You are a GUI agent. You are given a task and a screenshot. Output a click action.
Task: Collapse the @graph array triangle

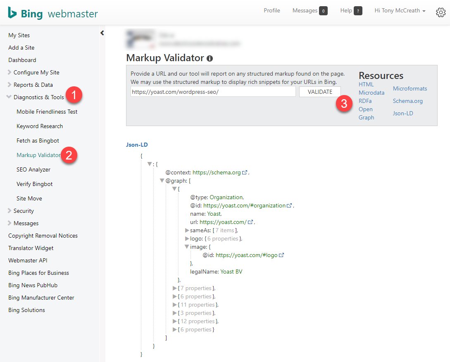coord(162,181)
